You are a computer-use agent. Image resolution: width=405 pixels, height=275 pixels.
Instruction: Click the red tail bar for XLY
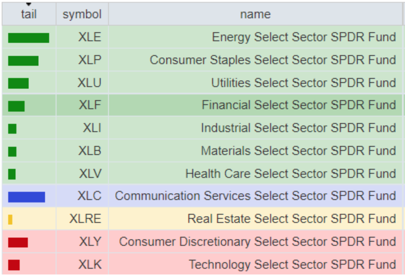18,242
